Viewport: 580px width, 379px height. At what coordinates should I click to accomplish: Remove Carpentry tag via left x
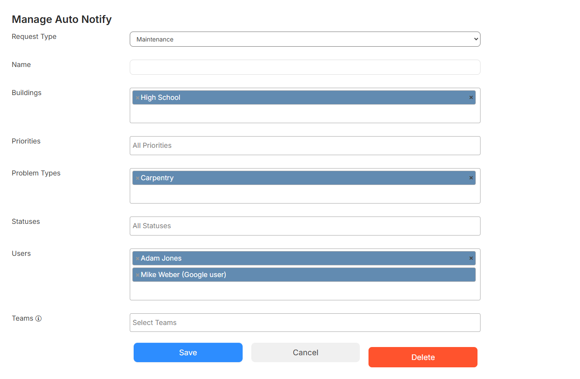pos(138,178)
